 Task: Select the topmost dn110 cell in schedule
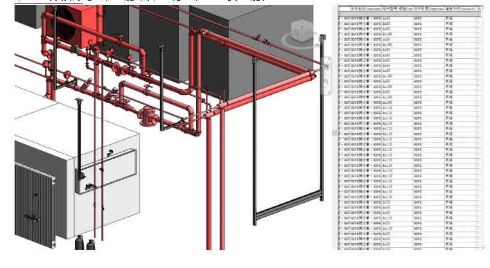coord(397,108)
